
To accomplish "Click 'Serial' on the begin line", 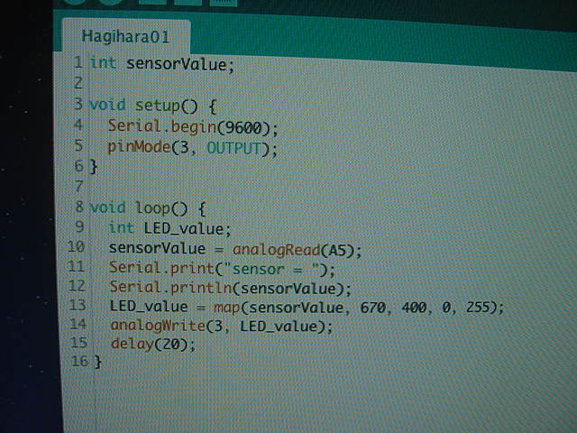I will click(x=134, y=126).
